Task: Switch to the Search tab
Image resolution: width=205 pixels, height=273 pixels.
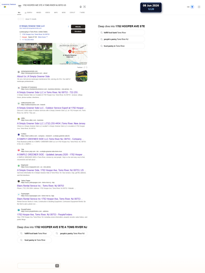Action: 28,13
